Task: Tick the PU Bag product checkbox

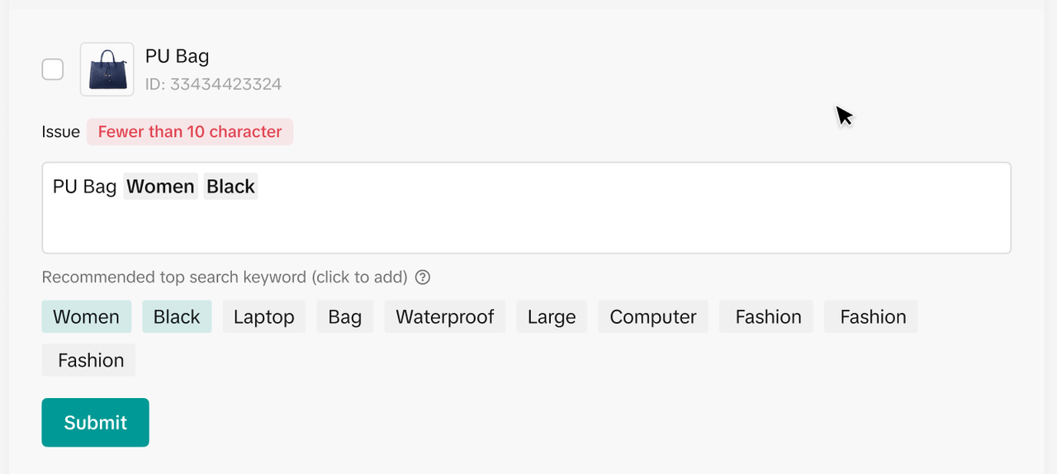Action: pyautogui.click(x=53, y=69)
